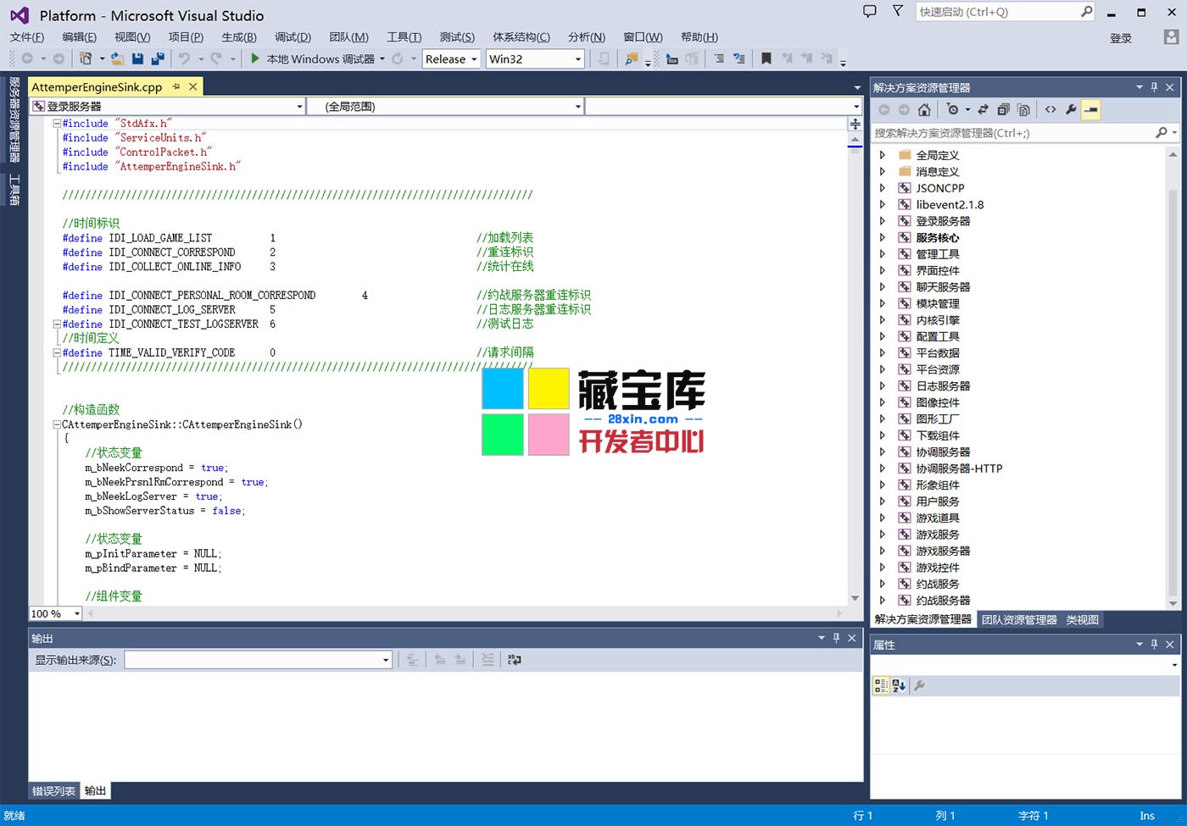Click the Pending Changes Filter clock icon
The image size is (1187, 826).
tap(953, 109)
